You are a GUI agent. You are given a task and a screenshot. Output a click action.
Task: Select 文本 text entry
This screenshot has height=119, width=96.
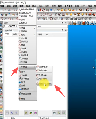(x=28, y=72)
